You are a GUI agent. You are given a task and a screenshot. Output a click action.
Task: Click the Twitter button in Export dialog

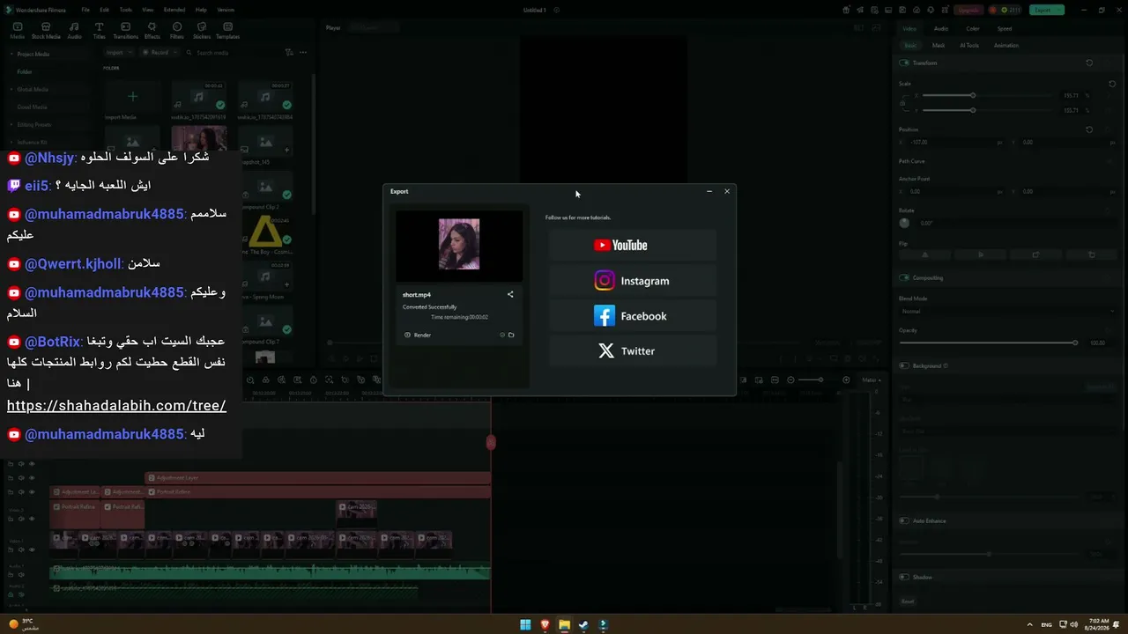point(633,351)
